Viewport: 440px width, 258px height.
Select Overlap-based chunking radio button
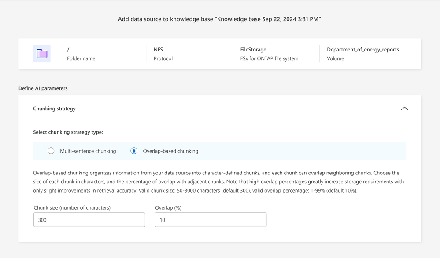[x=134, y=151]
